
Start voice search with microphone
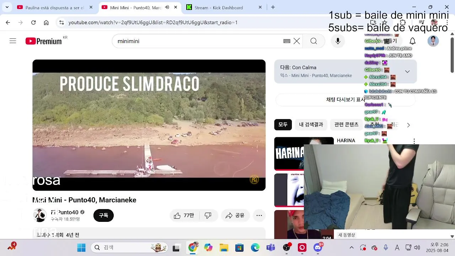coord(338,41)
